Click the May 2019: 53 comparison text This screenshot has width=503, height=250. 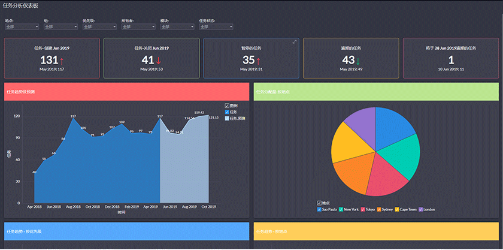click(x=151, y=69)
